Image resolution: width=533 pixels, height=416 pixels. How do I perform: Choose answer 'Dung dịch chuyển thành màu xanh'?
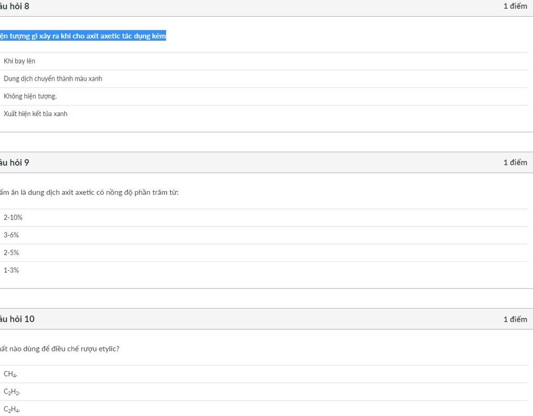pos(53,79)
